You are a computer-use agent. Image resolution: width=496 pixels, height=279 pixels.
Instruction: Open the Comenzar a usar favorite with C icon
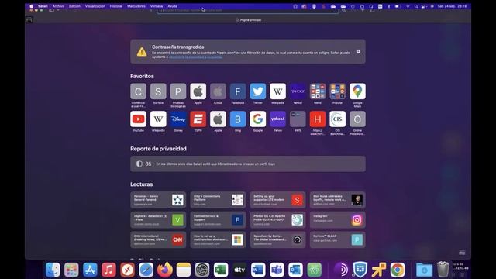click(138, 91)
